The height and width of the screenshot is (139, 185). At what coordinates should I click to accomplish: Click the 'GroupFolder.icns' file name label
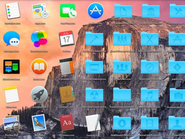tap(122, 79)
